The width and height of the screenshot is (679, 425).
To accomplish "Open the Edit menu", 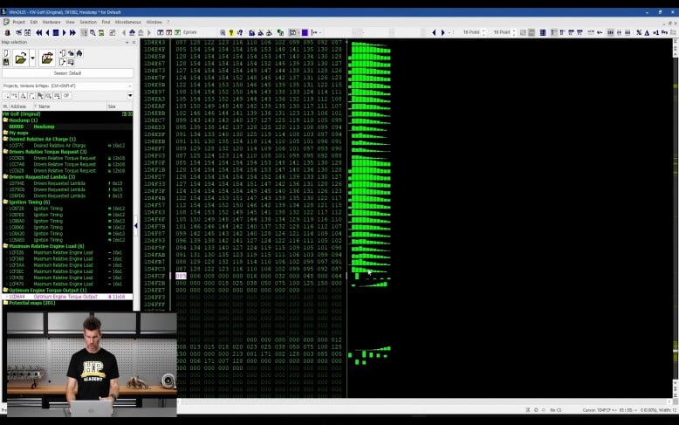I will click(34, 22).
